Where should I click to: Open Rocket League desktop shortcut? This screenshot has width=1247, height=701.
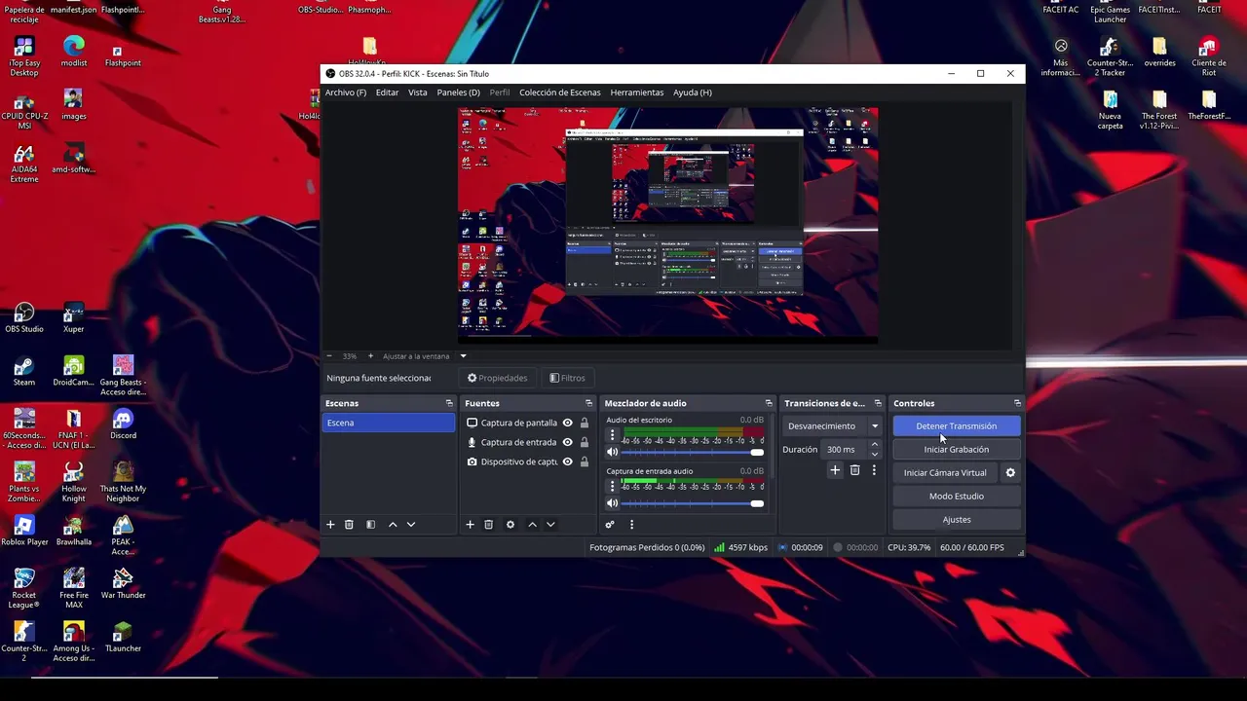click(x=24, y=588)
